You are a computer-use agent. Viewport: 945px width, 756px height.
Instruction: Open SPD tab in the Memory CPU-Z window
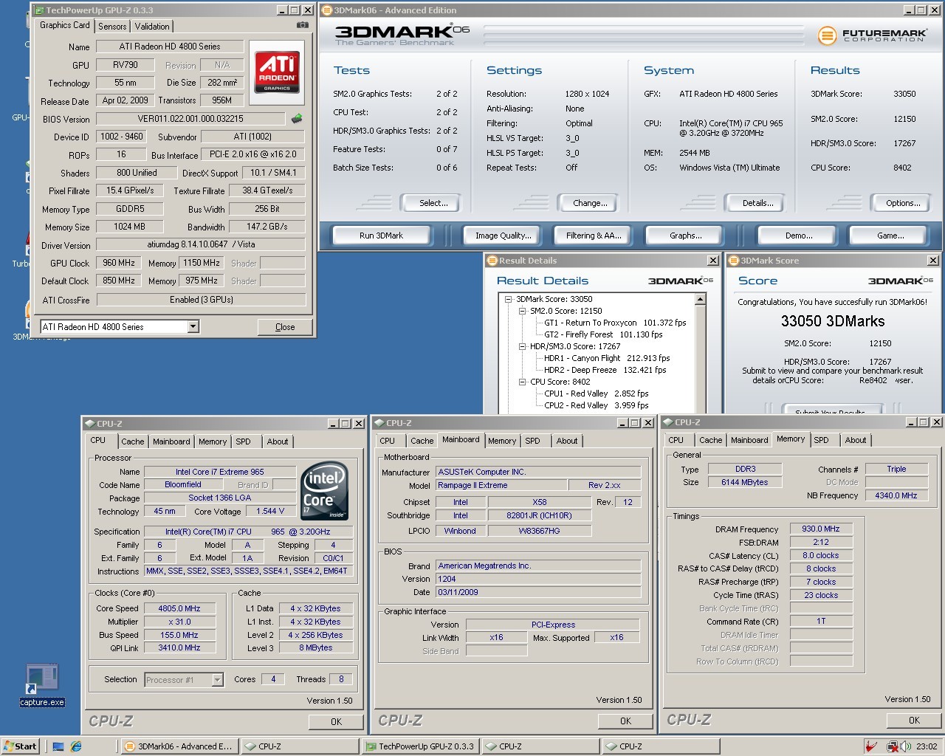pos(821,440)
